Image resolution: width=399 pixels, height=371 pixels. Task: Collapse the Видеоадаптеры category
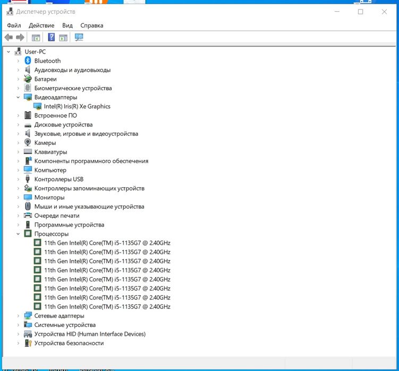coord(18,97)
